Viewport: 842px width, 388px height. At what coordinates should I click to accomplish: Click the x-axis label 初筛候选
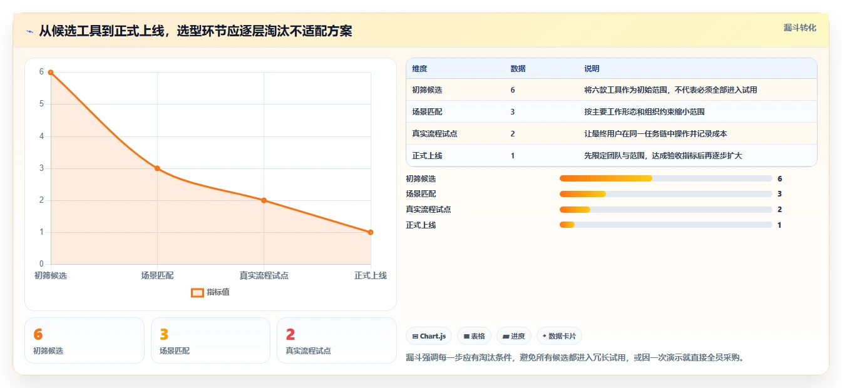(x=51, y=275)
